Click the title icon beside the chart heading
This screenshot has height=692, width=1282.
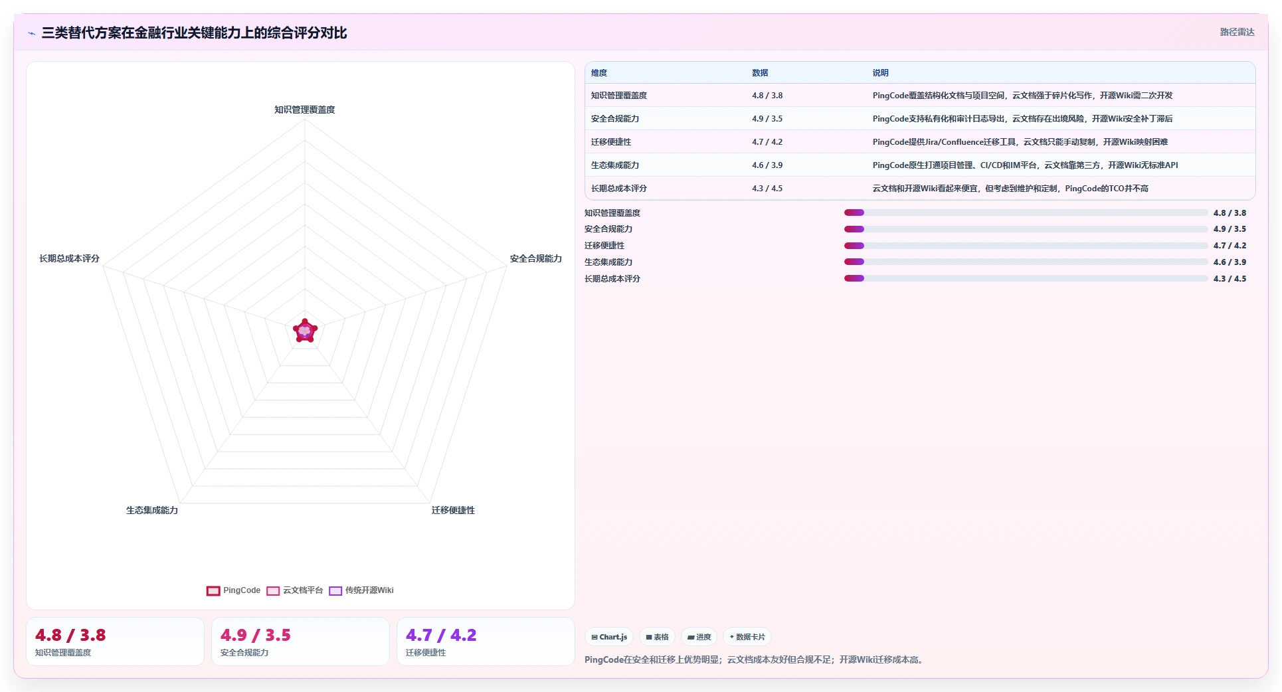31,33
